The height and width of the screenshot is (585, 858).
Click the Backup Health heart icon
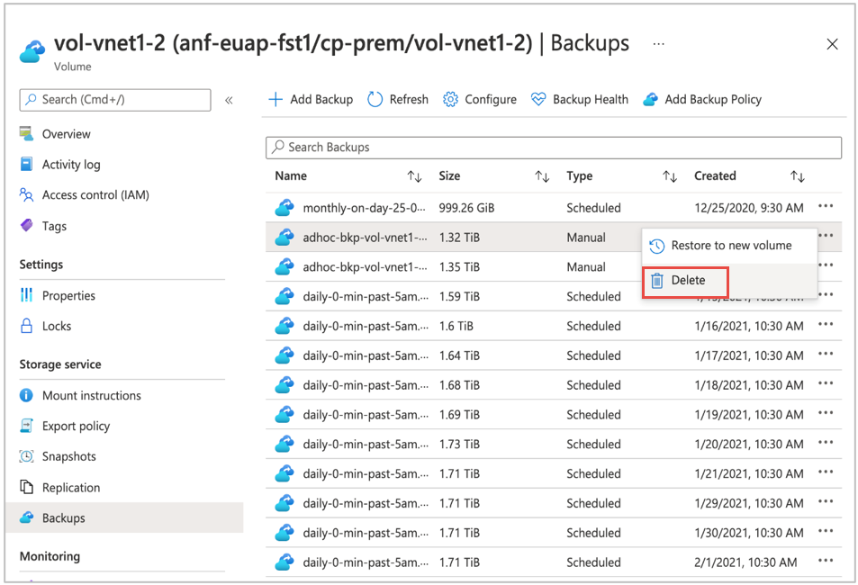(x=538, y=99)
